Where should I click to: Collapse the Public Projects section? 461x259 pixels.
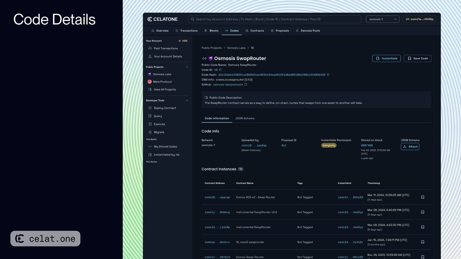pos(187,67)
